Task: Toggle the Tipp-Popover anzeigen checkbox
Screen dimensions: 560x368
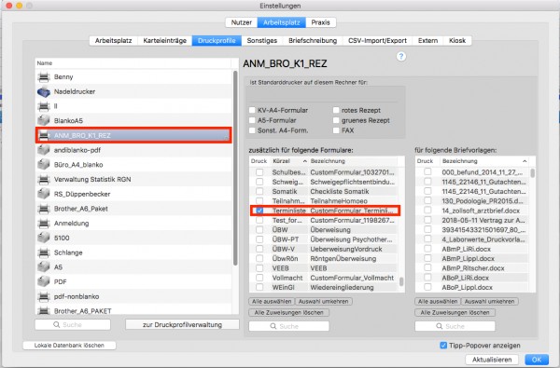Action: click(x=443, y=346)
